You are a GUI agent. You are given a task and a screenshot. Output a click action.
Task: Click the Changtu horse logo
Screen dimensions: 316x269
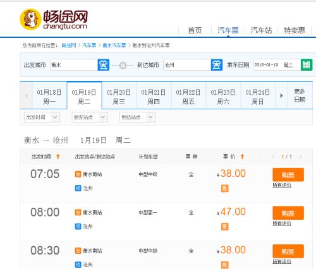click(30, 20)
